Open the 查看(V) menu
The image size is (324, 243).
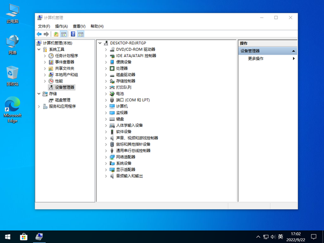point(79,26)
